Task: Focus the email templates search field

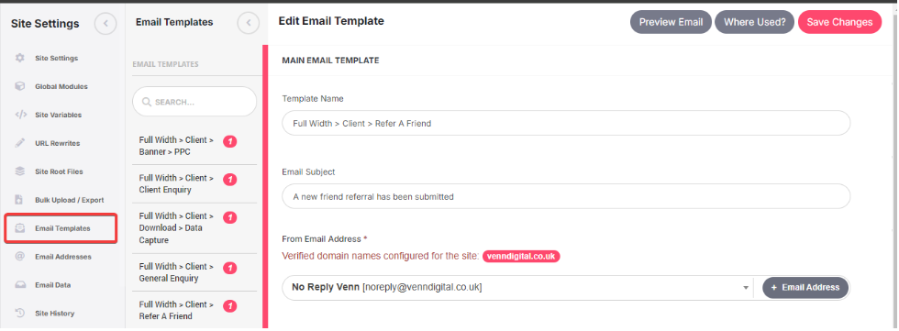Action: pos(194,102)
